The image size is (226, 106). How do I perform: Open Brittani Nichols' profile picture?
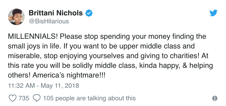[16, 17]
